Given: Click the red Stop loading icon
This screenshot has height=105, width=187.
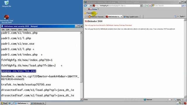Looking at the screenshot, I should pyautogui.click(x=150, y=6).
